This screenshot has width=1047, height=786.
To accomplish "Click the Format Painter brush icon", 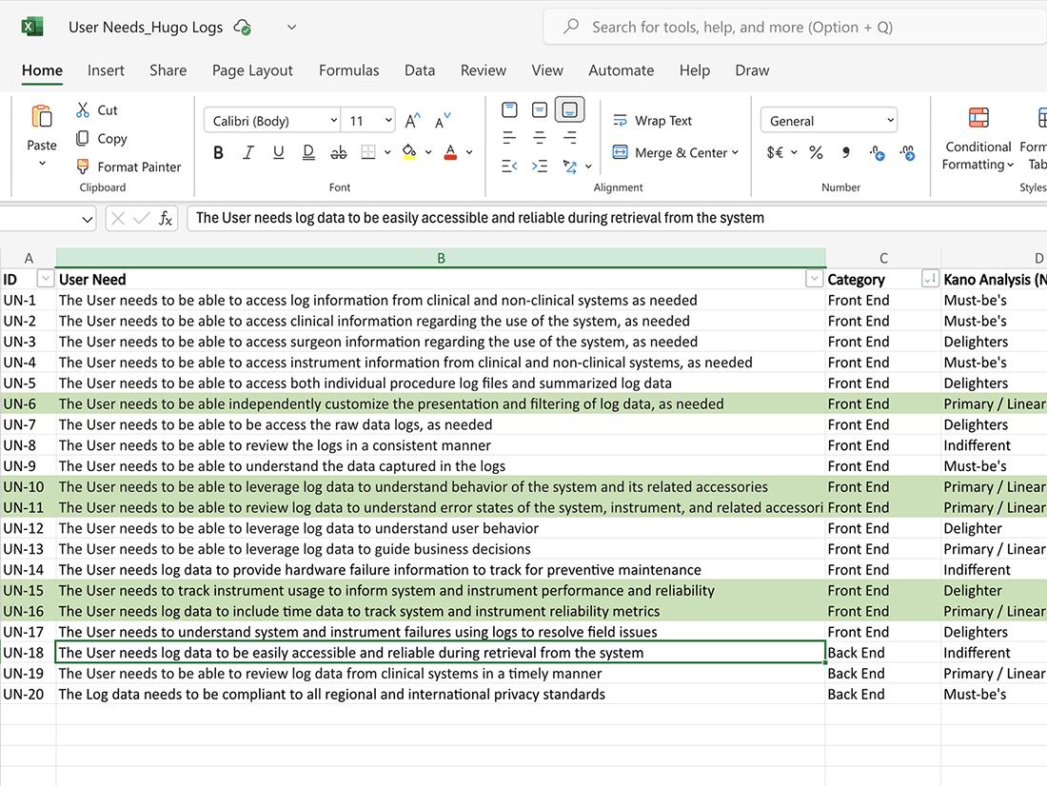I will 83,167.
